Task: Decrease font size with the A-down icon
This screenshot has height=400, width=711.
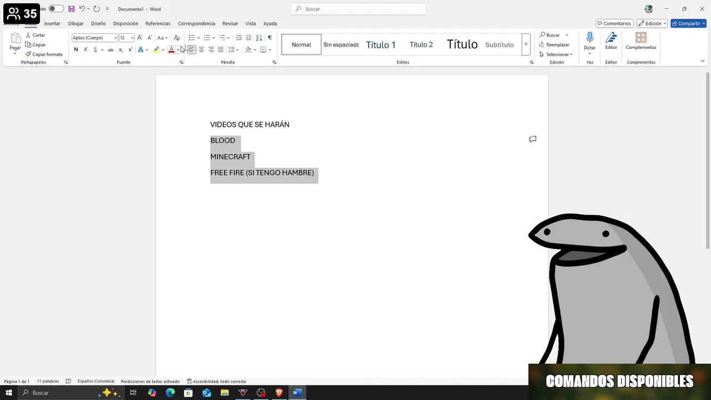Action: click(x=149, y=38)
